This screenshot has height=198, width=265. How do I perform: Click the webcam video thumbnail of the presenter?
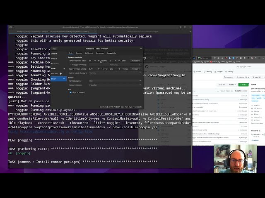[235, 159]
